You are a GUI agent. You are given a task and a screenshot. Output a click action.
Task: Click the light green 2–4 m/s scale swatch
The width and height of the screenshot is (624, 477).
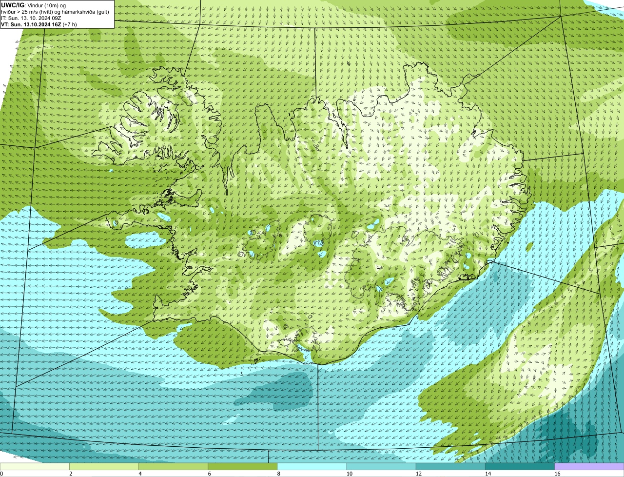(x=104, y=467)
